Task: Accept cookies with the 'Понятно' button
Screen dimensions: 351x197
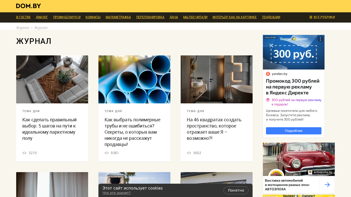Action: coord(236,190)
